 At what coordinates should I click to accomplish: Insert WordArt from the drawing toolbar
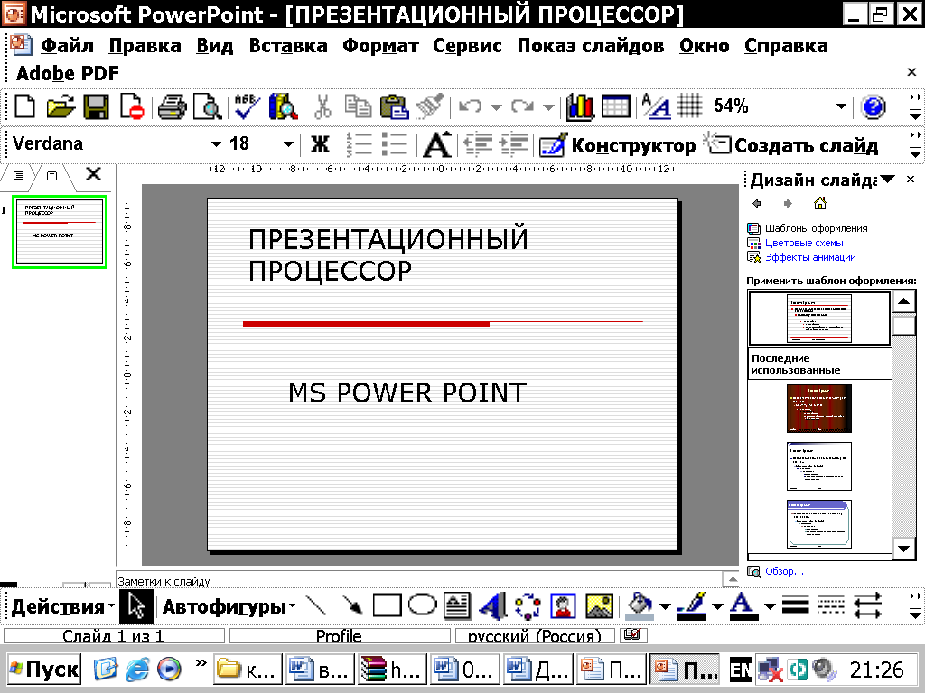(x=492, y=605)
